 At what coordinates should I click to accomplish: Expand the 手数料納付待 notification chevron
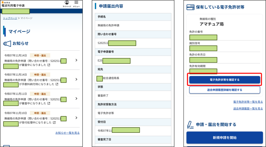tap(76, 79)
